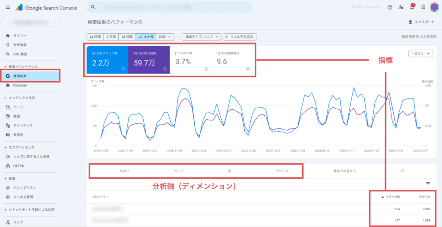Screen dimensions: 442x227
Task: Click help icon on 合計クリック数 card
Action: [x=123, y=69]
